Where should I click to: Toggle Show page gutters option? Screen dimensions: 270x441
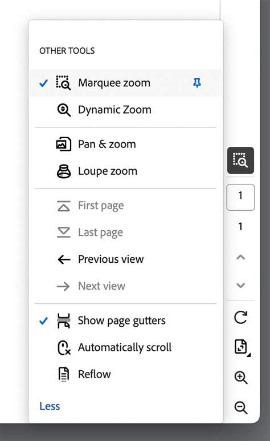point(126,320)
